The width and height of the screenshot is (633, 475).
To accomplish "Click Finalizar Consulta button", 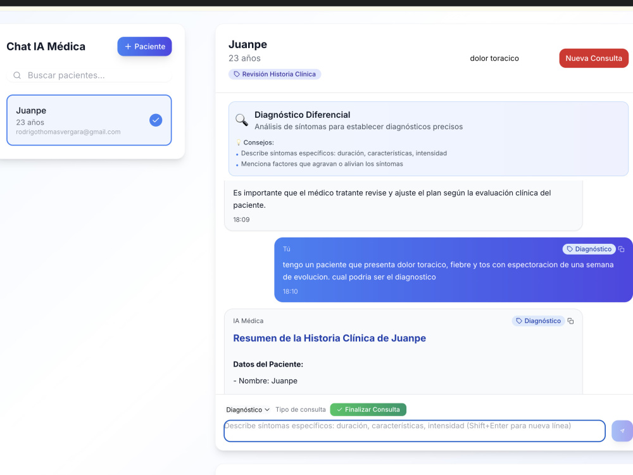I will point(368,410).
